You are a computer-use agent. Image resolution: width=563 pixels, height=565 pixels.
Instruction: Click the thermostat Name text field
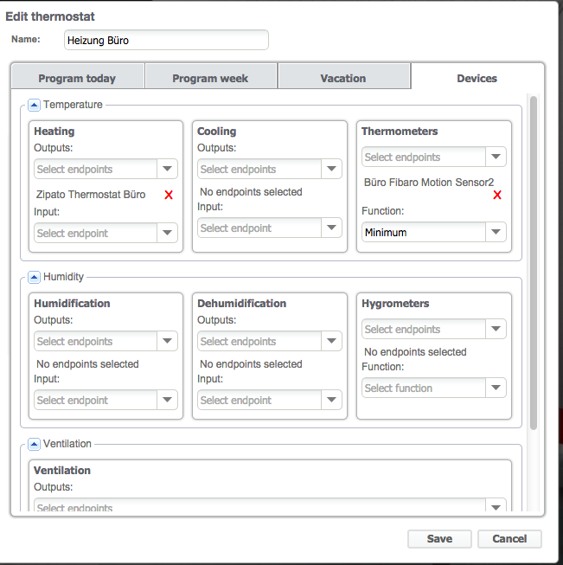(166, 40)
